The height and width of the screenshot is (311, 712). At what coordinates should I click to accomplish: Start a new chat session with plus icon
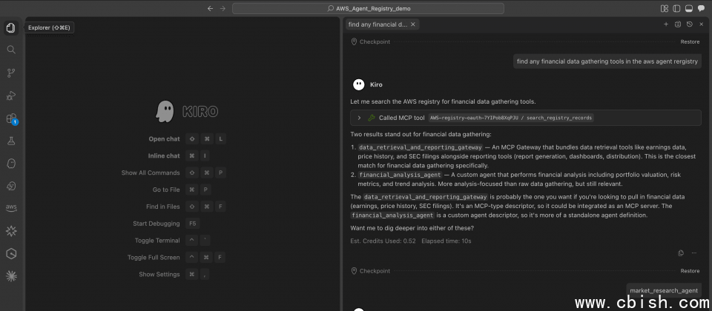(666, 24)
